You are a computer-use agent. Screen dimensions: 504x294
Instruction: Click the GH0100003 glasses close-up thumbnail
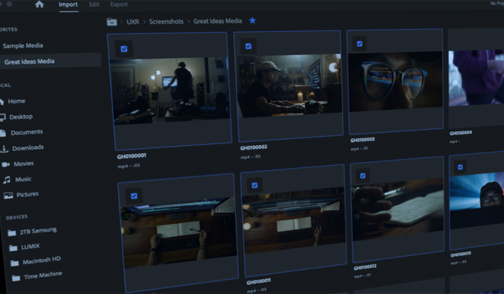pos(395,81)
